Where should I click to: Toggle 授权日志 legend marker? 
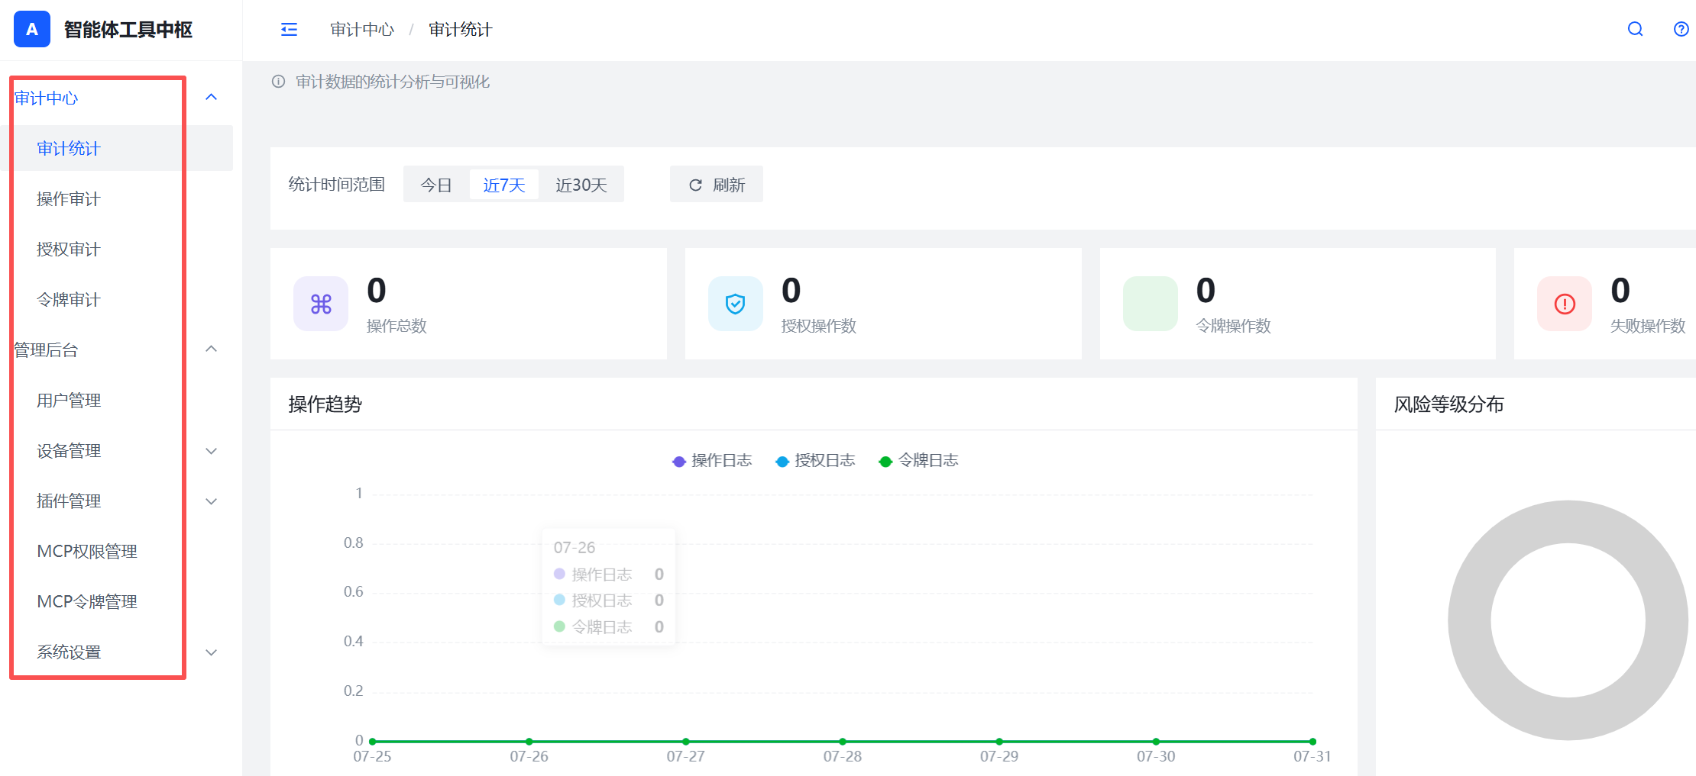782,461
